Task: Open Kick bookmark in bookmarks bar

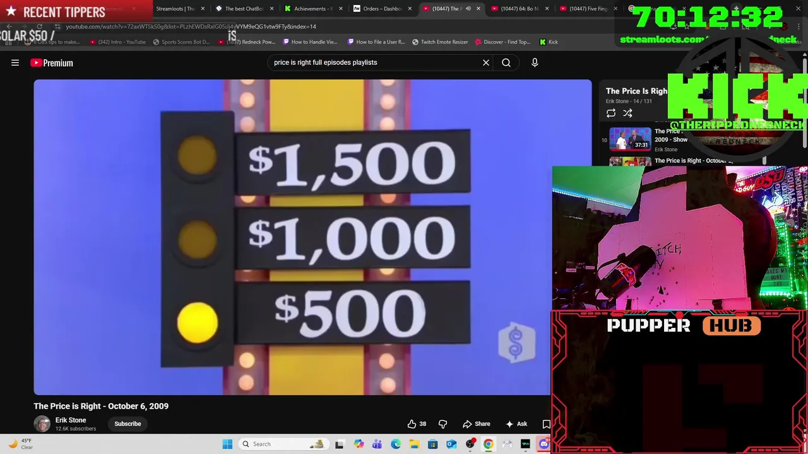Action: coord(549,42)
